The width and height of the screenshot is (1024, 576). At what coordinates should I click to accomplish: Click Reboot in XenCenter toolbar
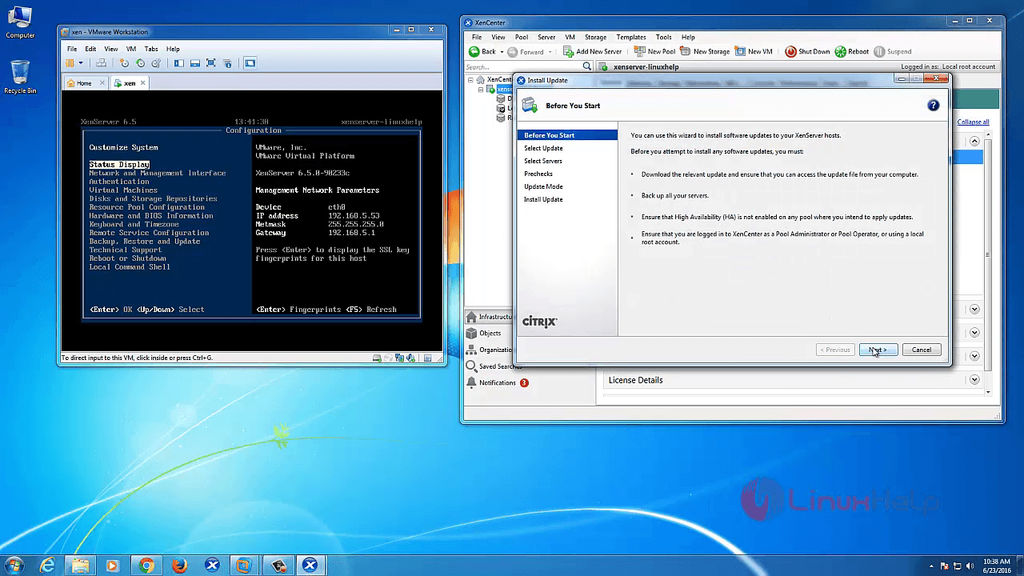coord(852,51)
